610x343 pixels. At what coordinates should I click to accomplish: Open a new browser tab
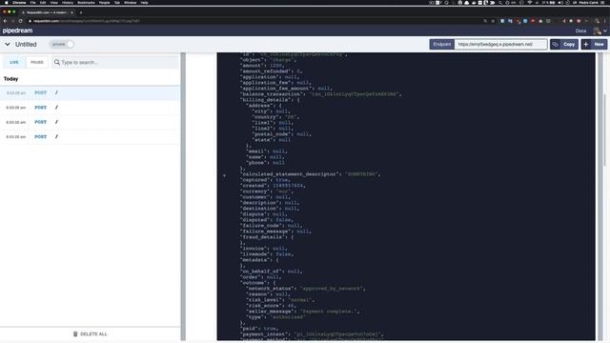pos(81,12)
